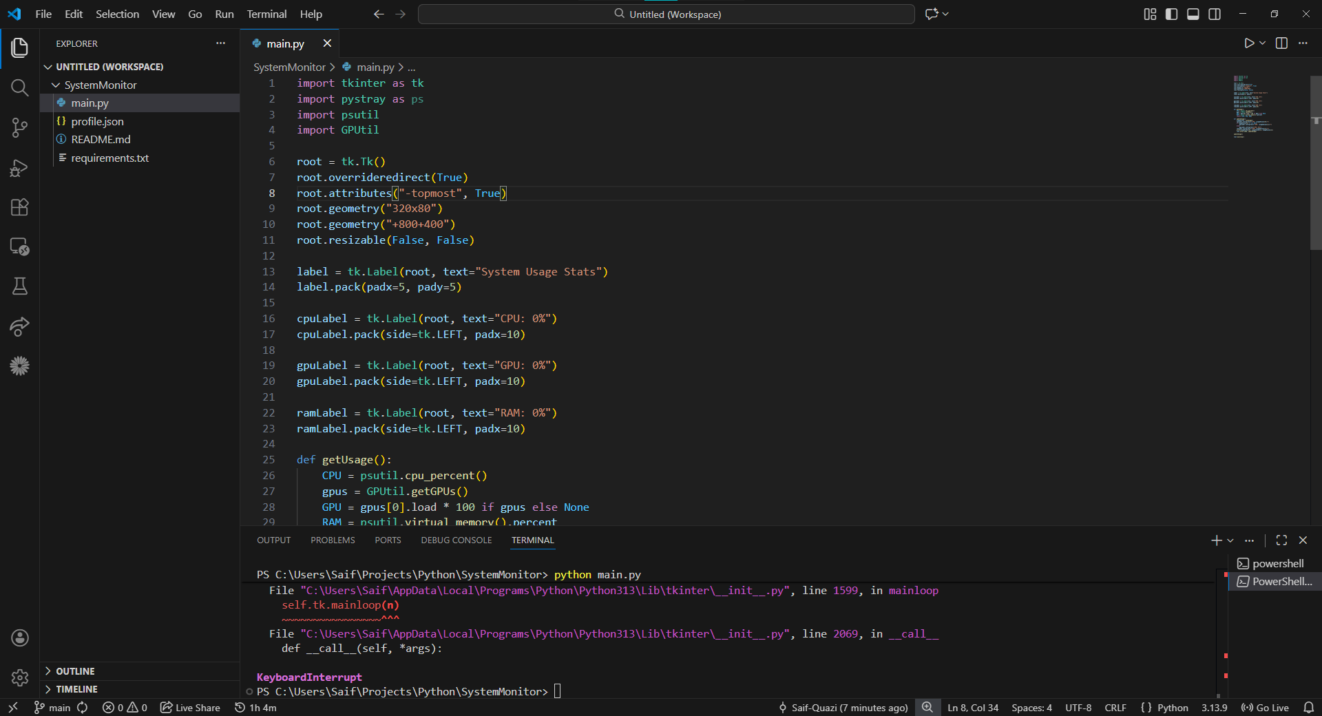This screenshot has height=716, width=1322.
Task: Toggle the Secondary Side Bar visibility
Action: pos(1215,14)
